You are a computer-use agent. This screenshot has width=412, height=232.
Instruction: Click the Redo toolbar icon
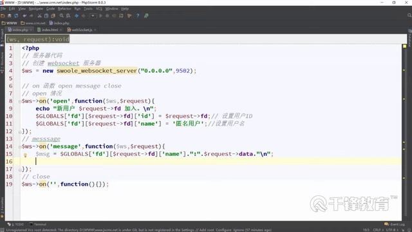tap(32, 15)
